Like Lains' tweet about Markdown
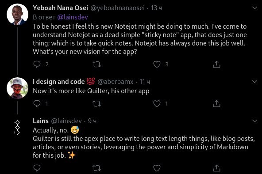The width and height of the screenshot is (262, 174). pos(157,168)
